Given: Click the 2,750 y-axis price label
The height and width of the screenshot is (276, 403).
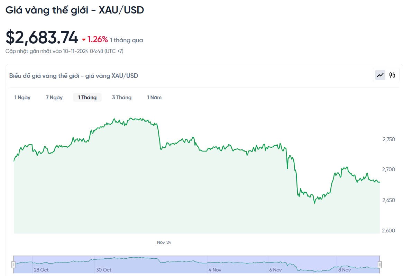Looking at the screenshot, I should click(389, 139).
